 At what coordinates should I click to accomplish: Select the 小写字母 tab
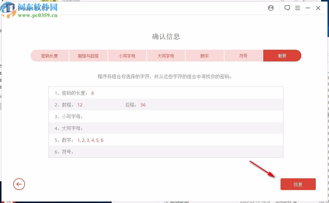pos(127,55)
